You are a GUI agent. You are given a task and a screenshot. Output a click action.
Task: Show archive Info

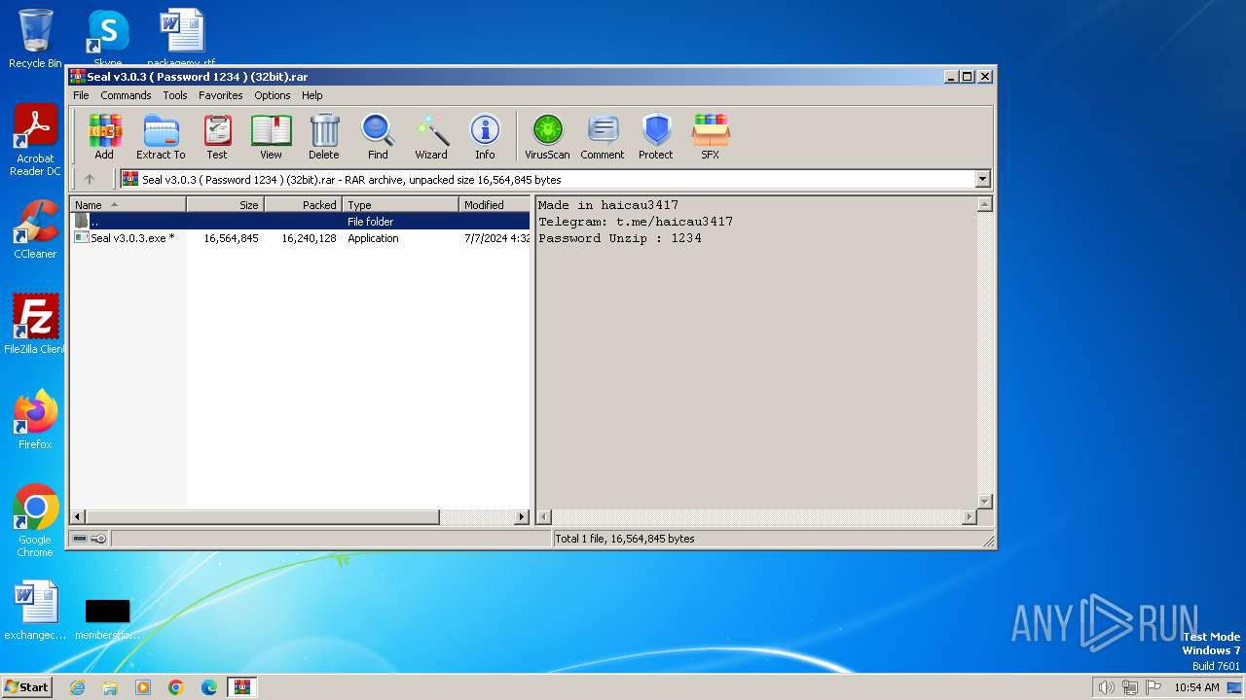485,137
